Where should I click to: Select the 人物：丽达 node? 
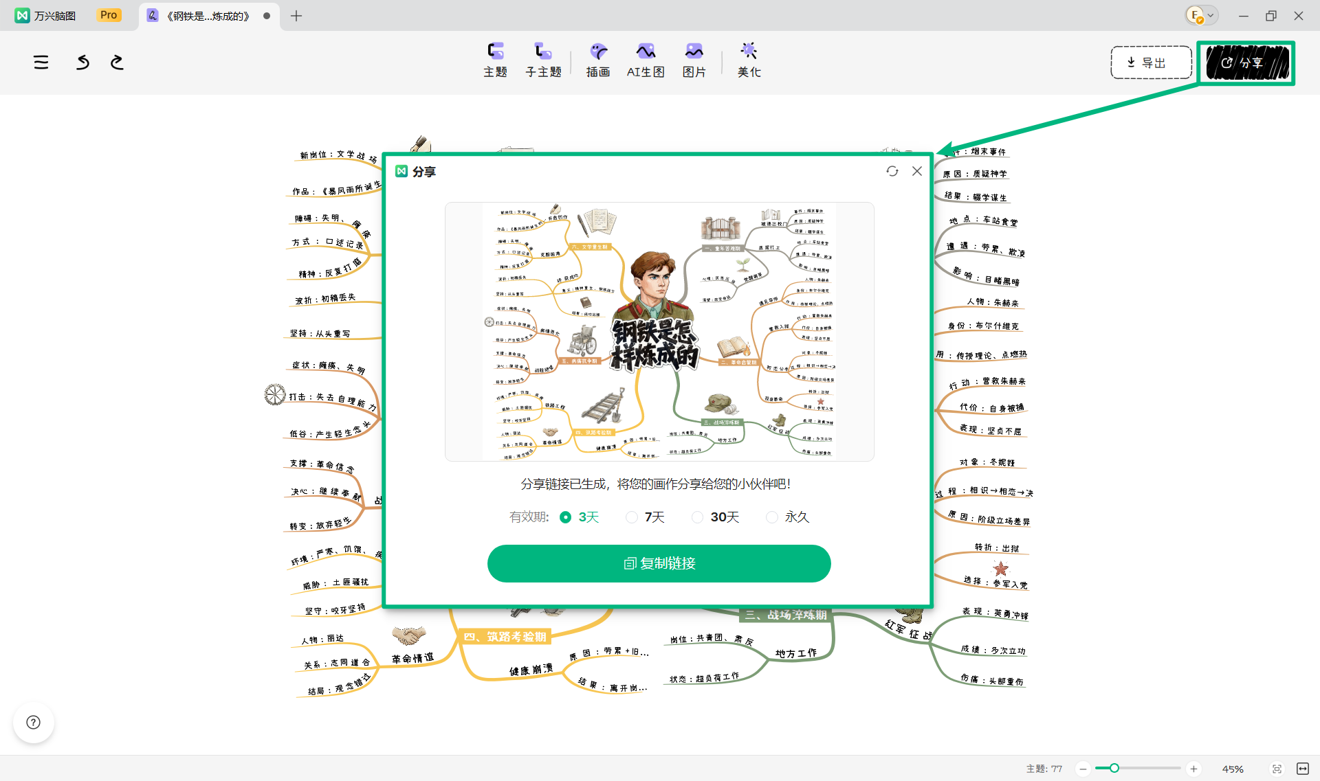(322, 639)
